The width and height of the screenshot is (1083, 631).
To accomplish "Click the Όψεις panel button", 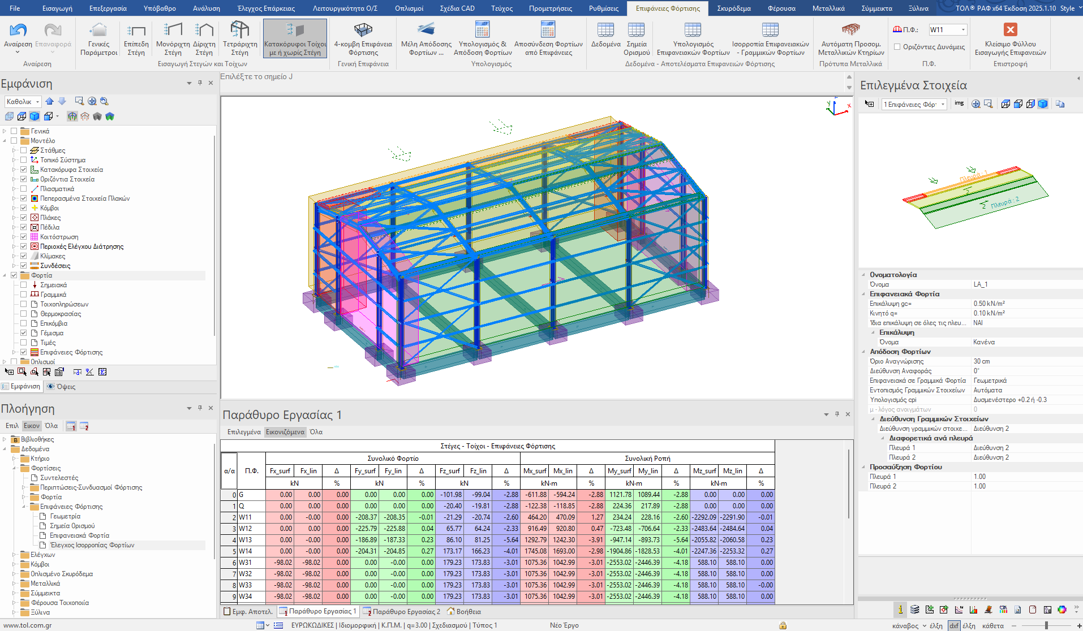I will (x=61, y=387).
